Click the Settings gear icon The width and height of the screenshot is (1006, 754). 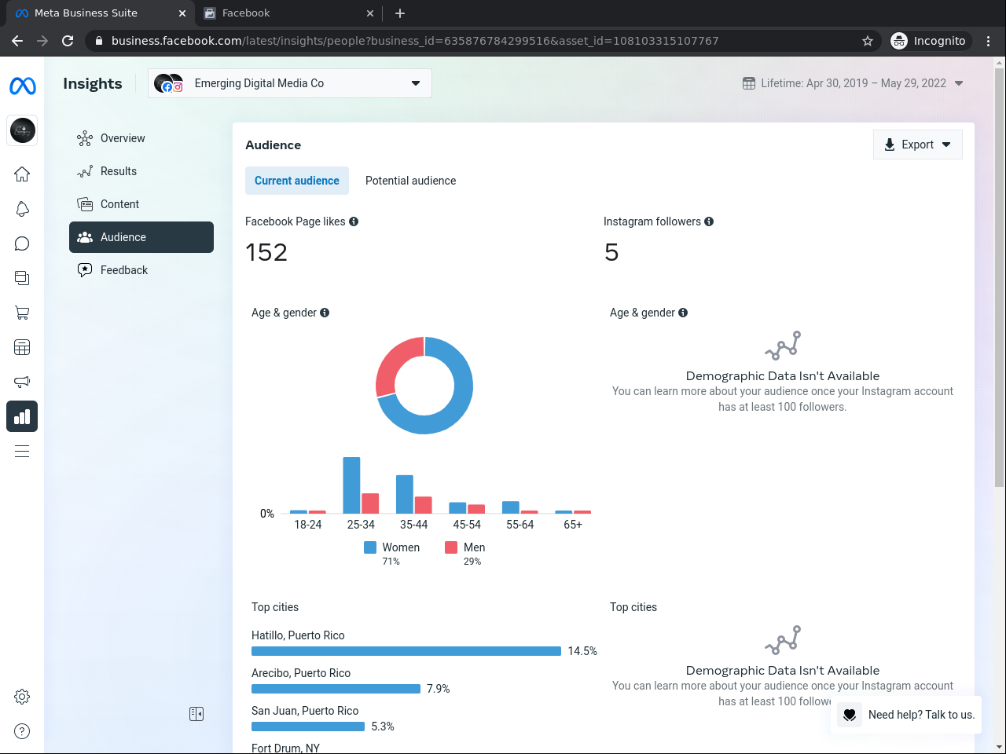[x=22, y=697]
